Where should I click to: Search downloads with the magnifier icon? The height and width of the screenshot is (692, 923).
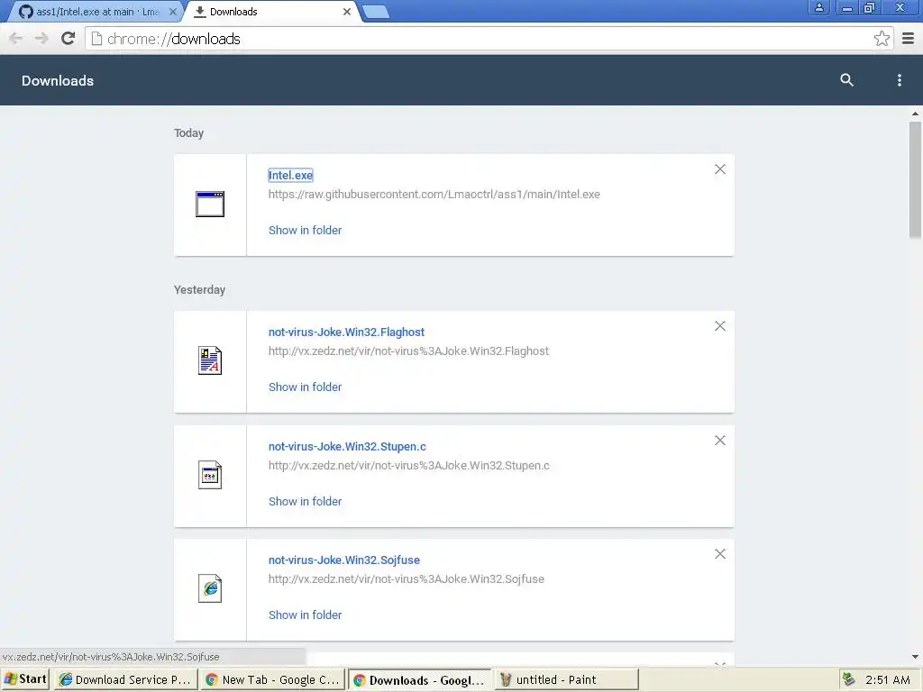pos(846,80)
